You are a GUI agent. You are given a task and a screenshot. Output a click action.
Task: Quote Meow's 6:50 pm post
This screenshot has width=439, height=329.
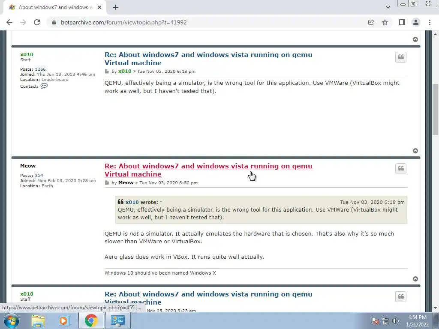pyautogui.click(x=401, y=168)
